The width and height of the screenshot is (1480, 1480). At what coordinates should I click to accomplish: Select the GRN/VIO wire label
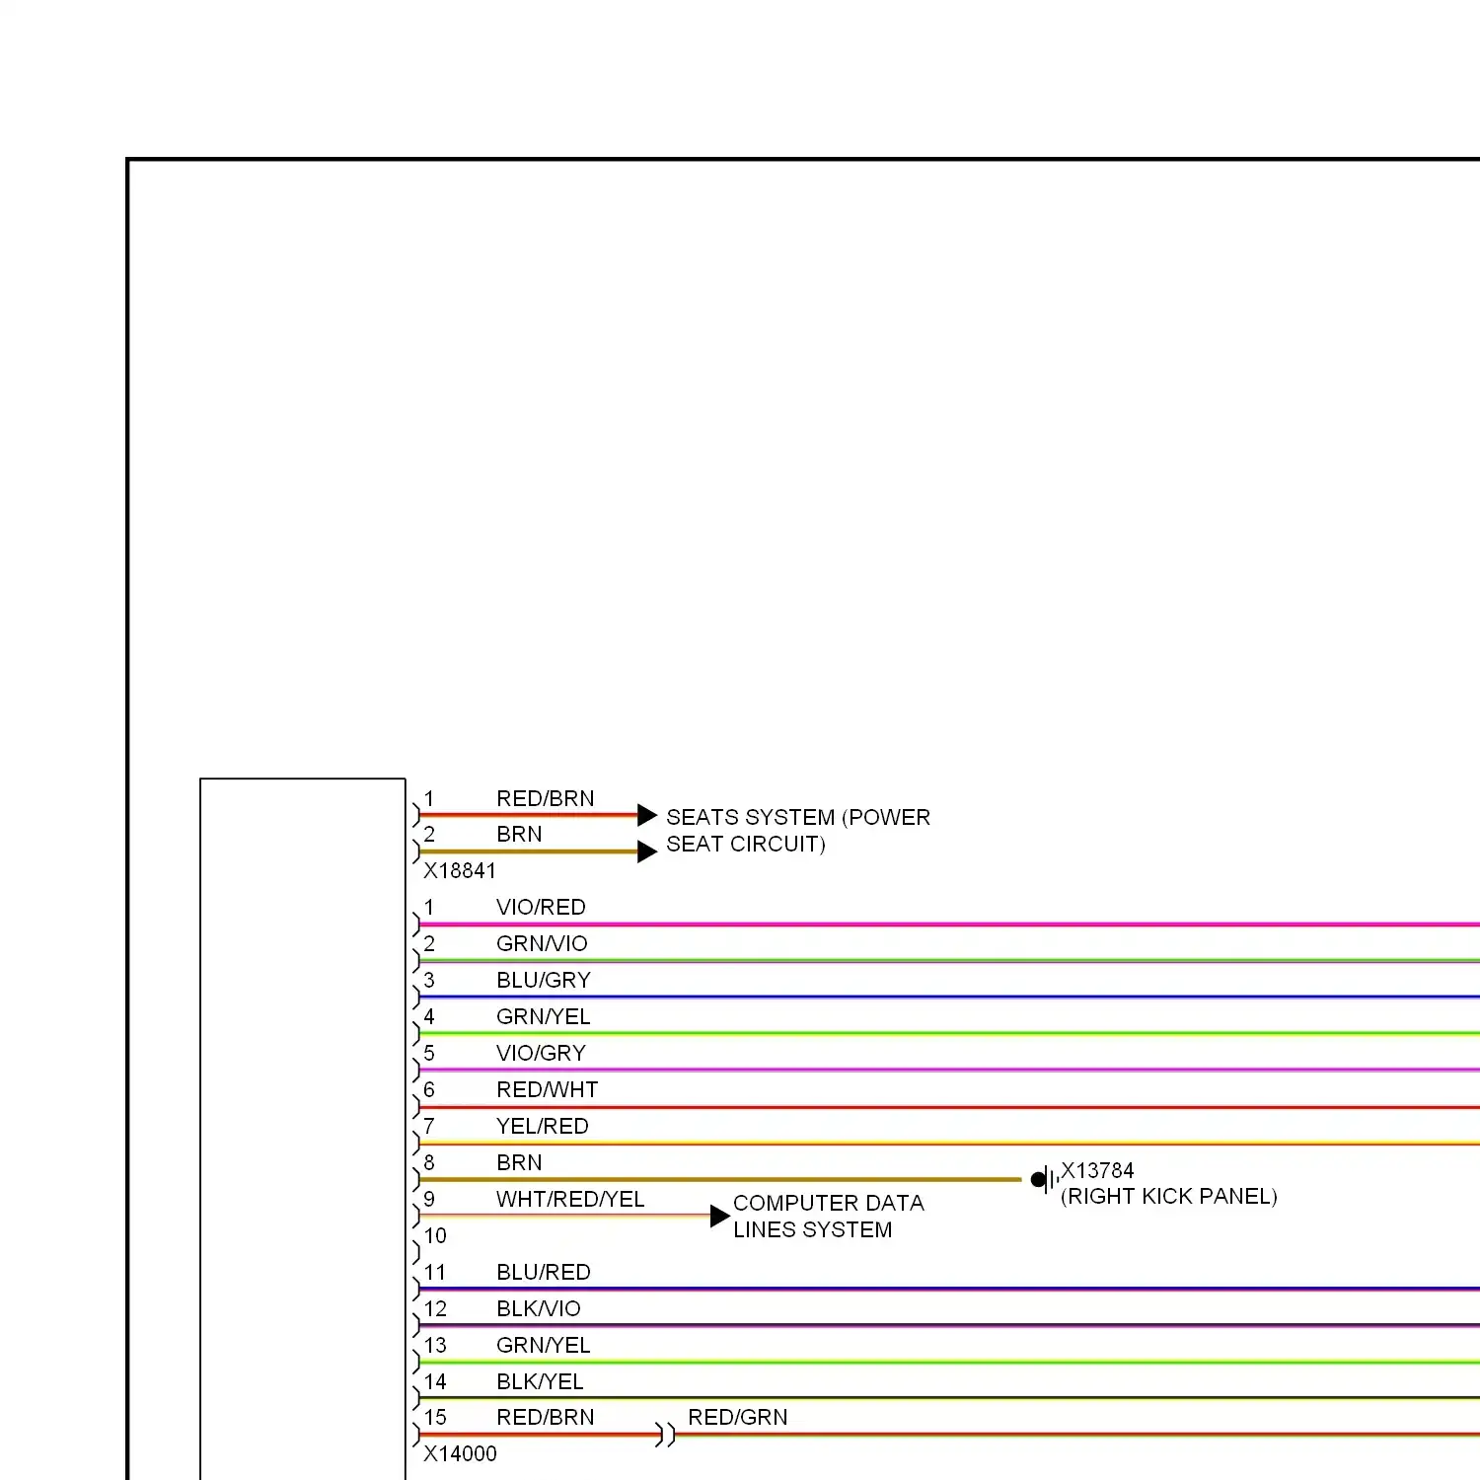pos(542,943)
